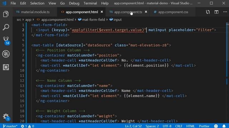
Task: Switch to app.component.ts tab
Action: [128, 12]
